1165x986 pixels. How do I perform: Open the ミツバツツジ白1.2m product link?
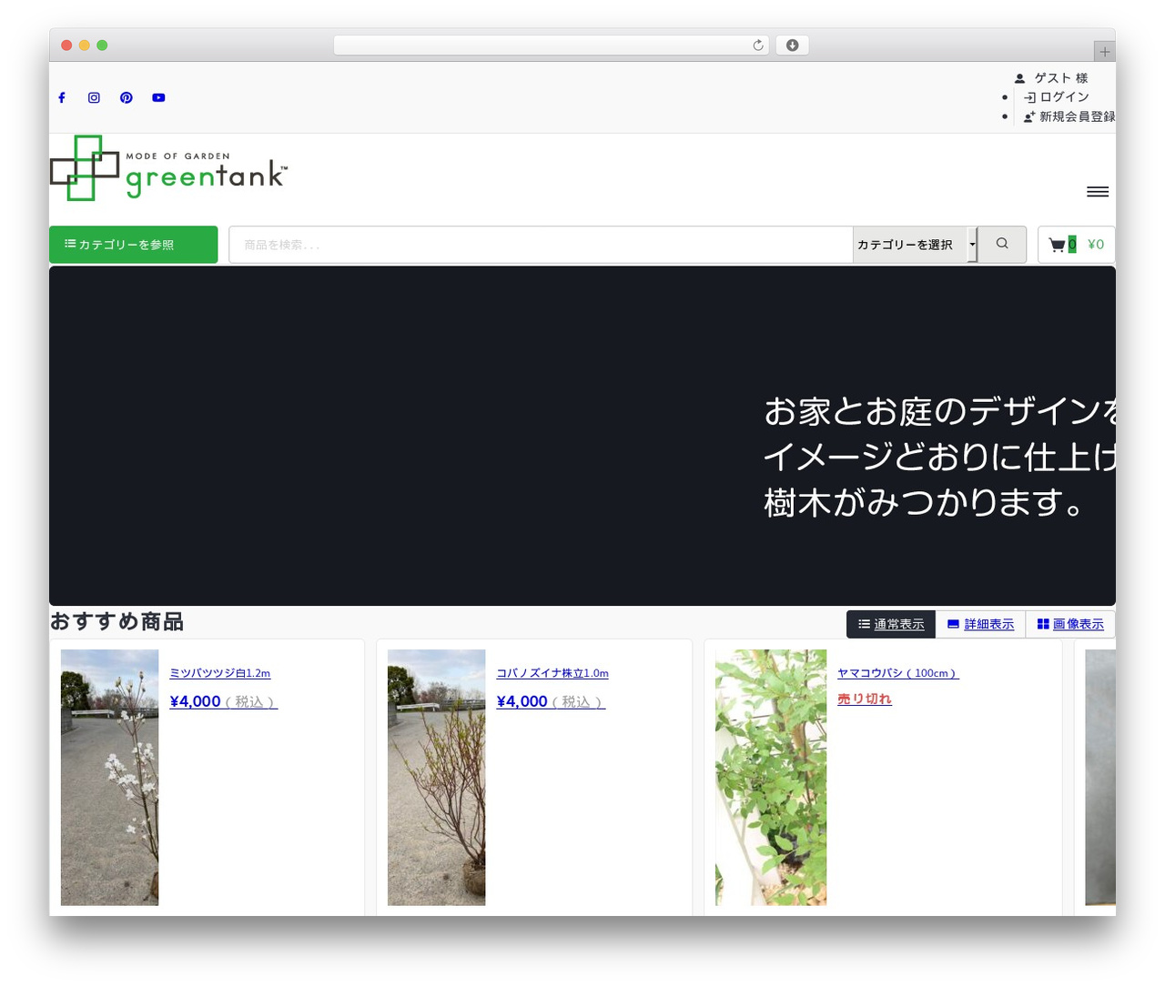(x=220, y=673)
